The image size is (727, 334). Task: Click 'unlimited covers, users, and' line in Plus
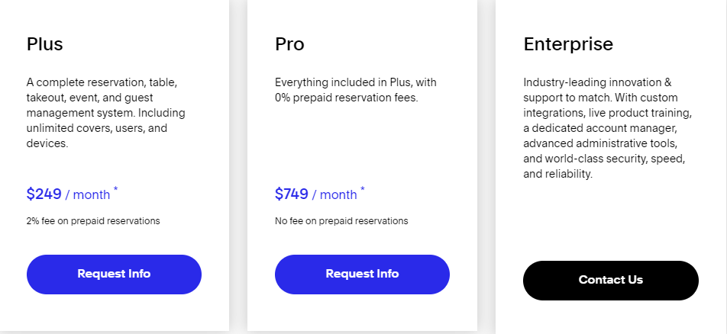97,128
